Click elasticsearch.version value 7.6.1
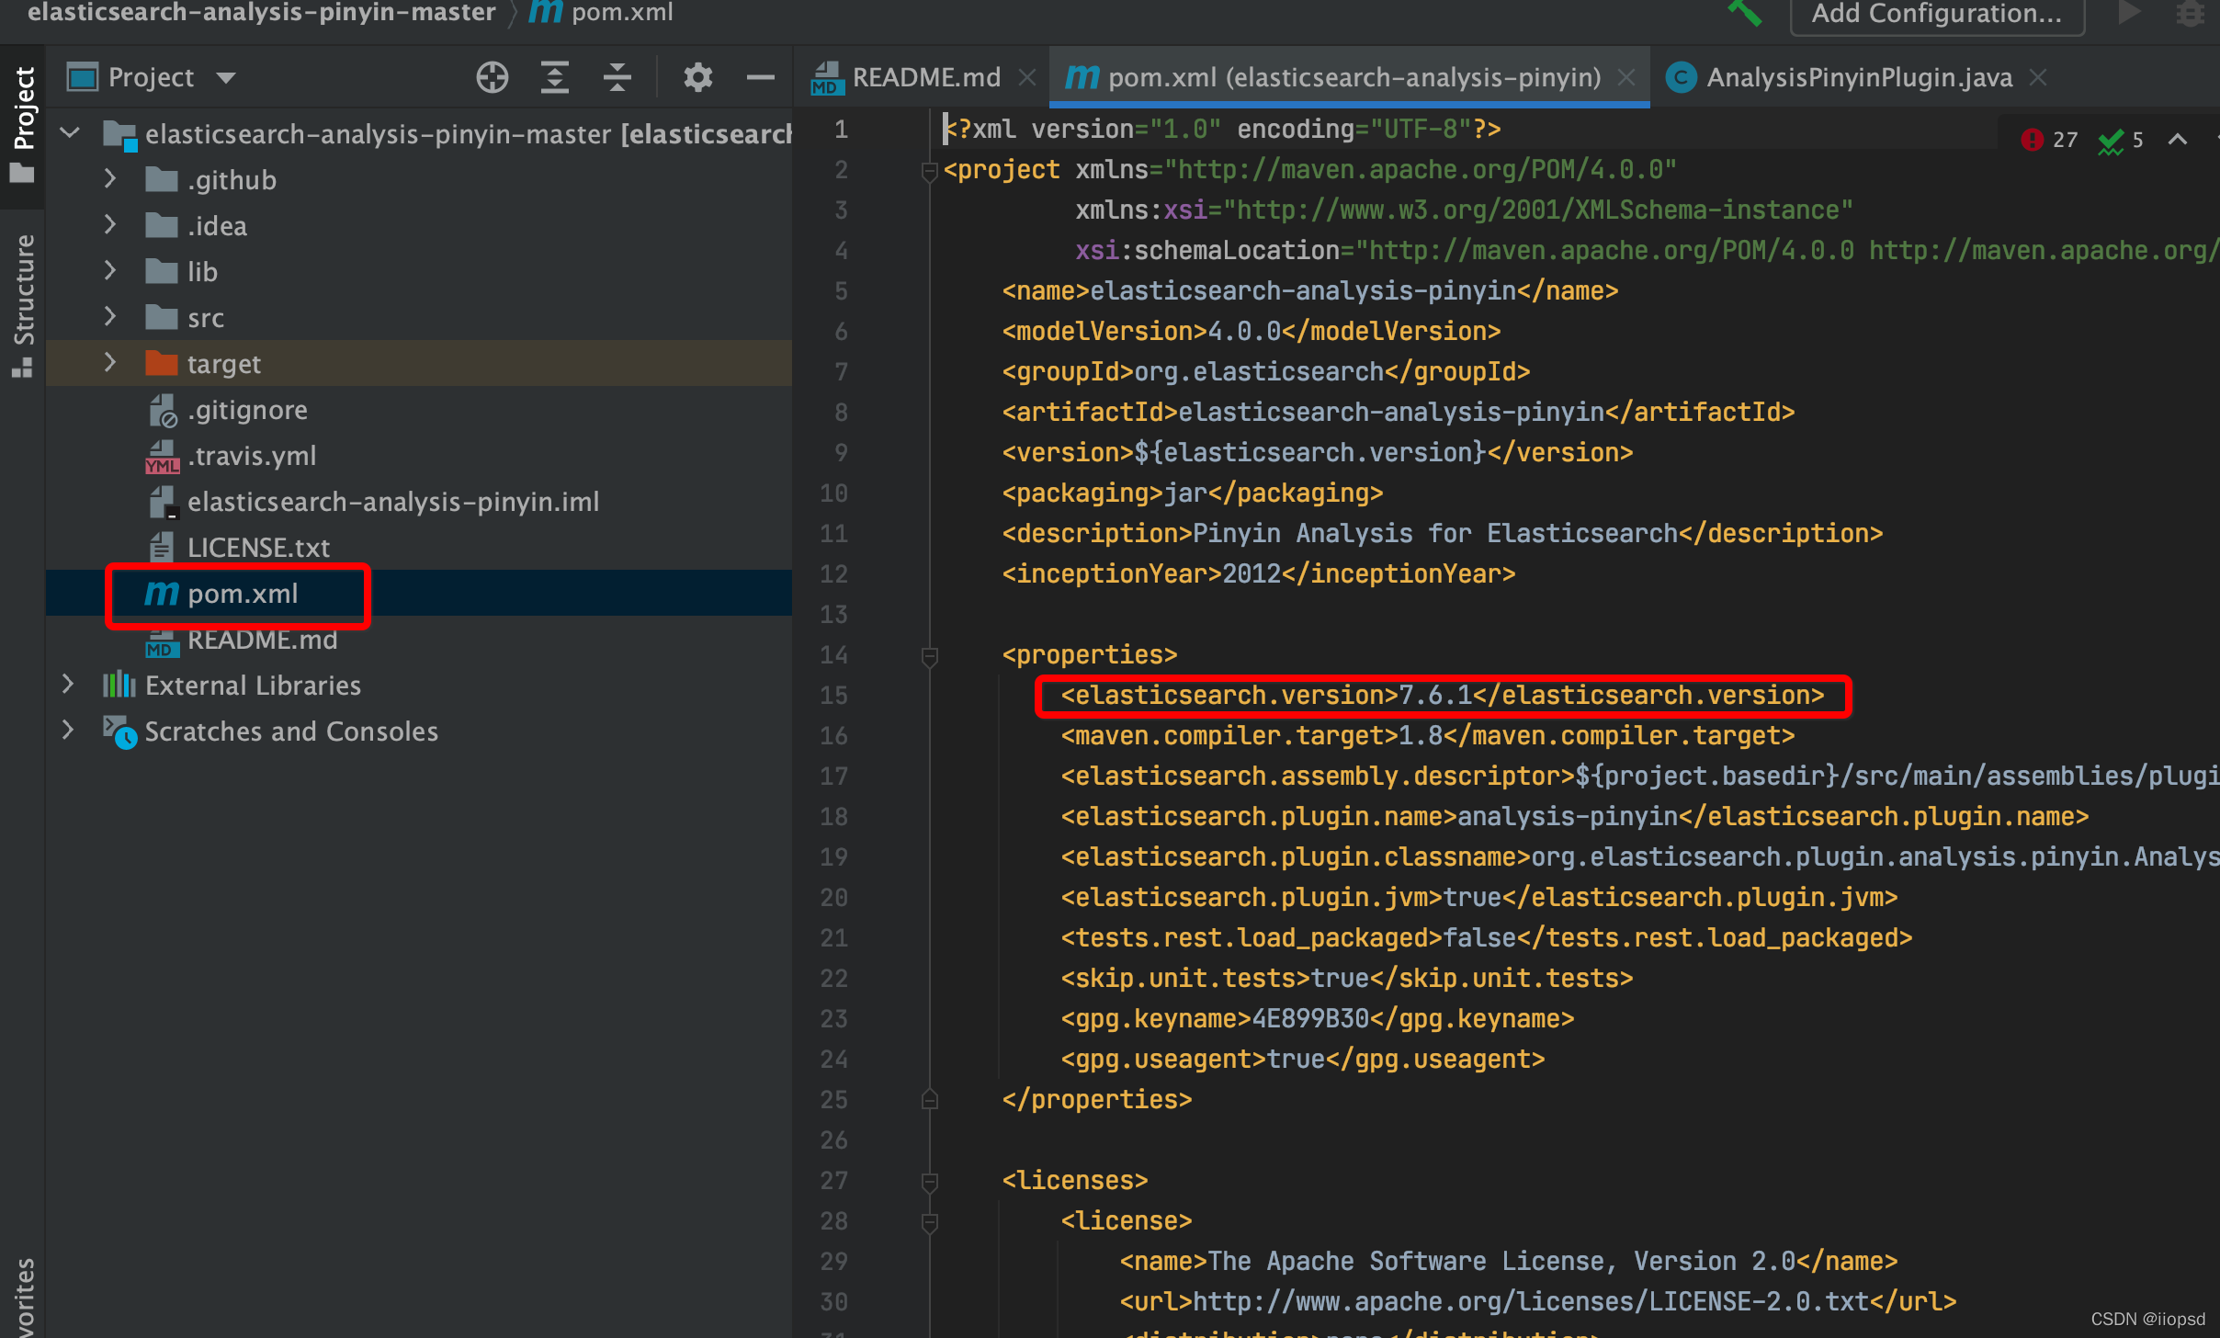 1435,696
